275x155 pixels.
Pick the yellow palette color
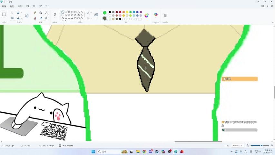(127, 12)
